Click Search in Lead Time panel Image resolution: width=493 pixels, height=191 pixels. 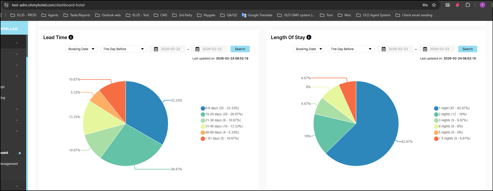click(x=240, y=49)
